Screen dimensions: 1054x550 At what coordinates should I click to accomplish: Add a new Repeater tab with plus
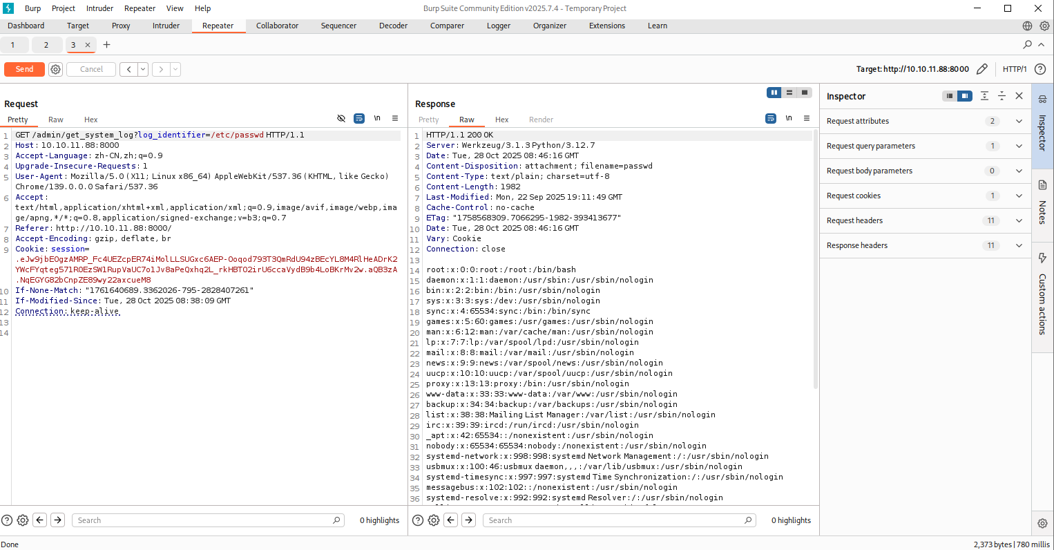point(106,44)
